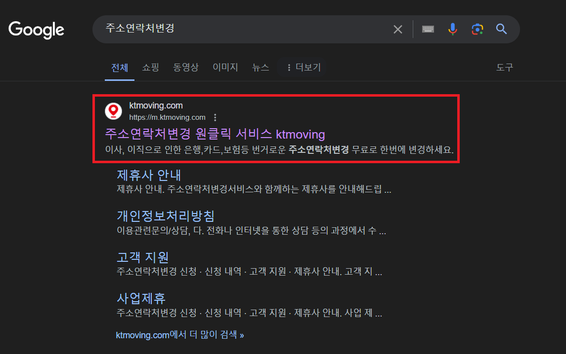The width and height of the screenshot is (566, 354).
Task: Clear the search query with the X icon
Action: pos(398,29)
